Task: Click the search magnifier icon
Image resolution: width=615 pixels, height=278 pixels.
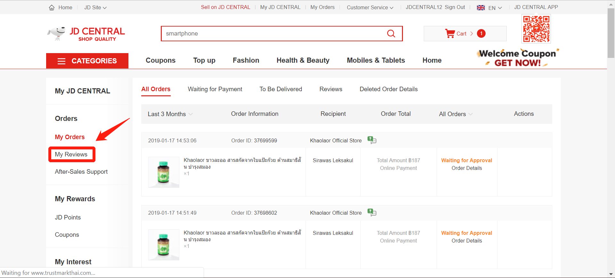Action: click(391, 34)
